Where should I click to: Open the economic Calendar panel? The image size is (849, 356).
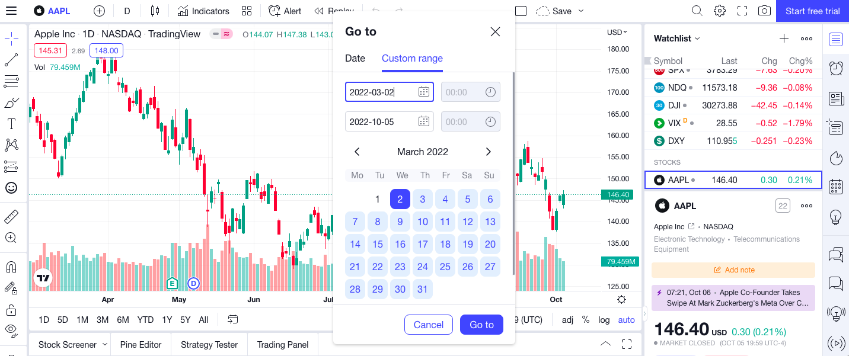[836, 187]
